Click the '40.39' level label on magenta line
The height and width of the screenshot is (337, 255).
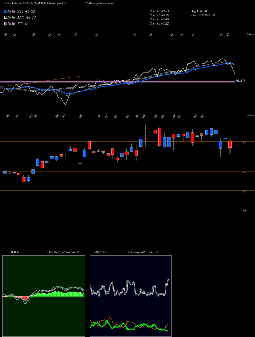[x=240, y=81]
